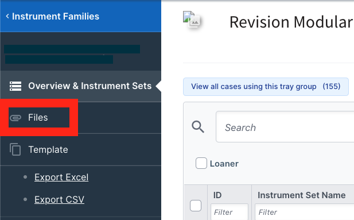Open the Files menu item
Image resolution: width=354 pixels, height=220 pixels.
pyautogui.click(x=39, y=118)
